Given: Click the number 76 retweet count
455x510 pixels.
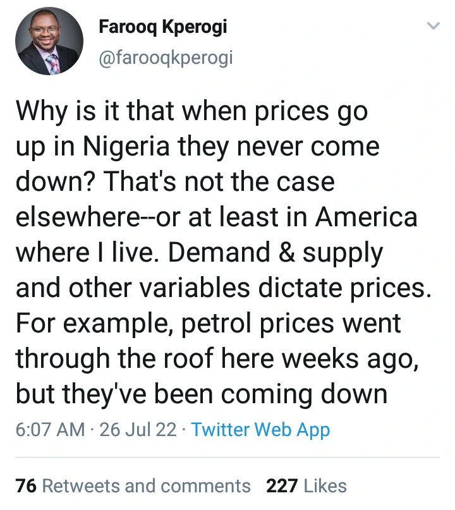Looking at the screenshot, I should pos(25,486).
